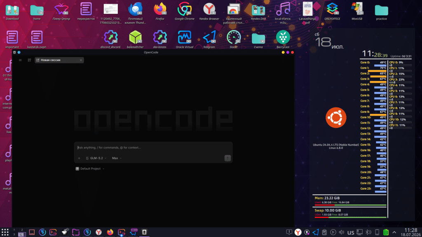Open the перекресток desktop file
This screenshot has width=422, height=237.
click(x=86, y=12)
